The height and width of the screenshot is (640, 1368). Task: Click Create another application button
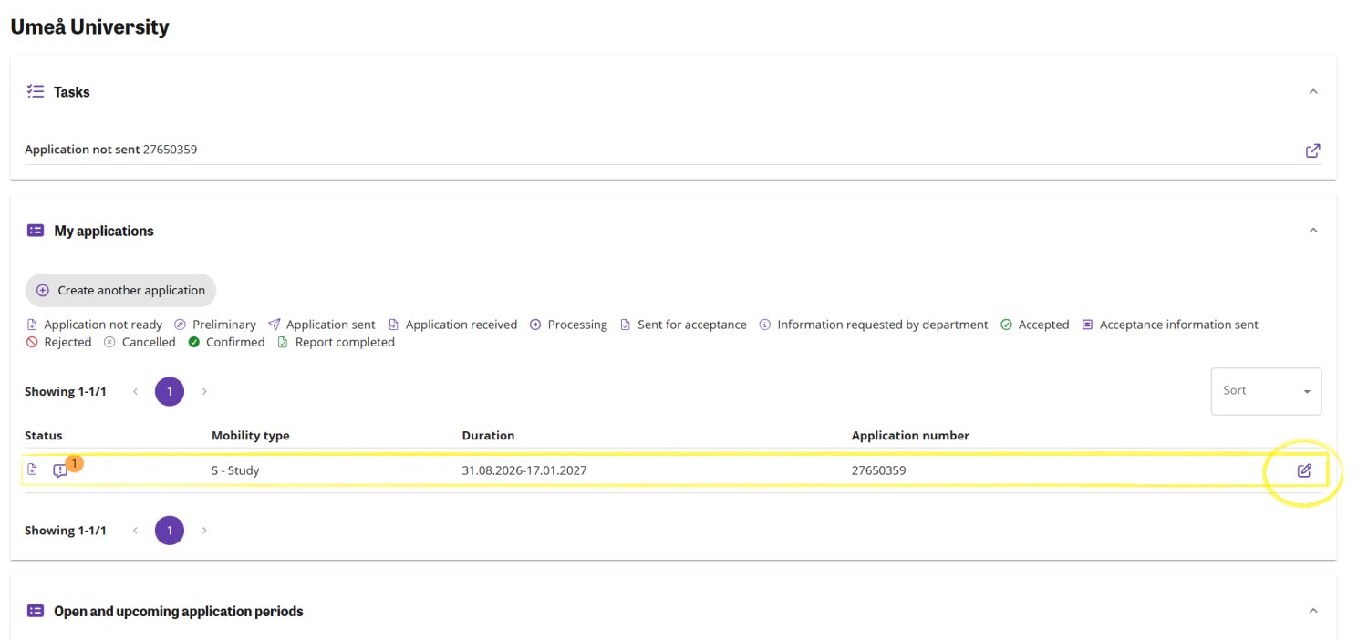(120, 290)
